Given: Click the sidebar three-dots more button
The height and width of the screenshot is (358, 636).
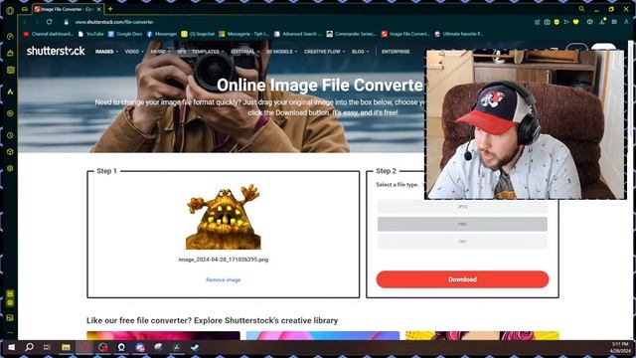Looking at the screenshot, I should click(10, 333).
